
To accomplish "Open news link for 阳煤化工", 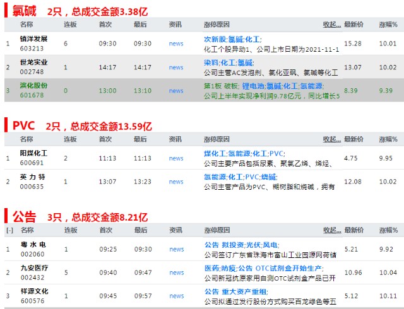I will point(176,158).
